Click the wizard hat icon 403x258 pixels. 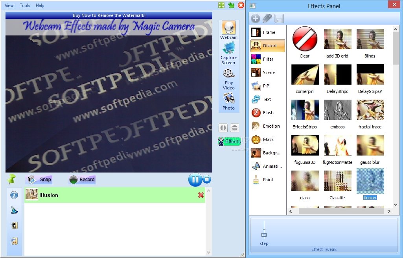15,210
